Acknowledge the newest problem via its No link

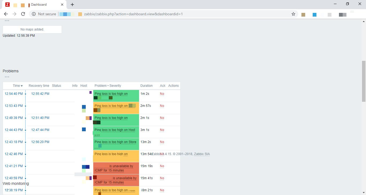(x=162, y=94)
